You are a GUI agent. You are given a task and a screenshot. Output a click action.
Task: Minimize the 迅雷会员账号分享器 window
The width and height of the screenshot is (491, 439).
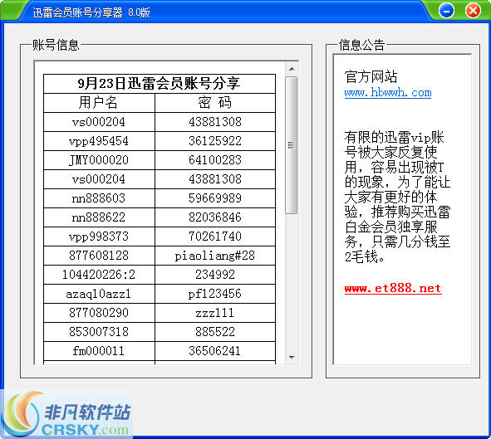[446, 11]
